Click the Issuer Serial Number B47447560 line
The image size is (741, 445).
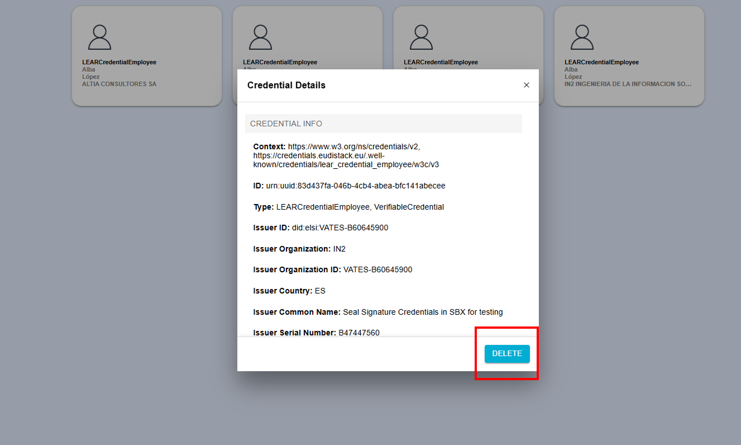(316, 333)
